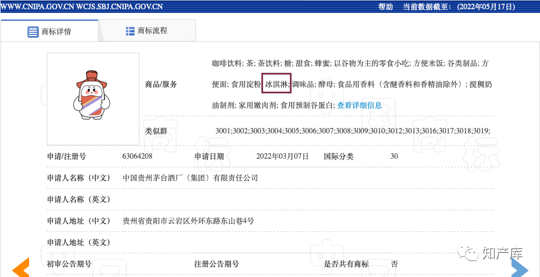Screen dimensions: 540x277
Task: Click the 申请人名称（英文） label
Action: coord(79,200)
